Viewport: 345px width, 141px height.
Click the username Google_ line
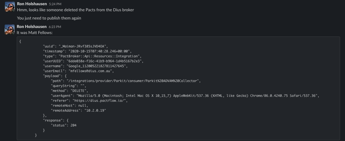pos(85,66)
